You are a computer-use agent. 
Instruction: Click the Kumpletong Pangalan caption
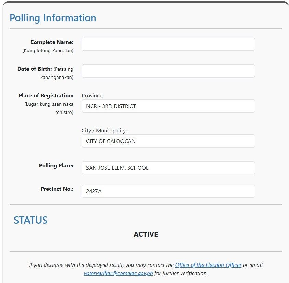(48, 50)
